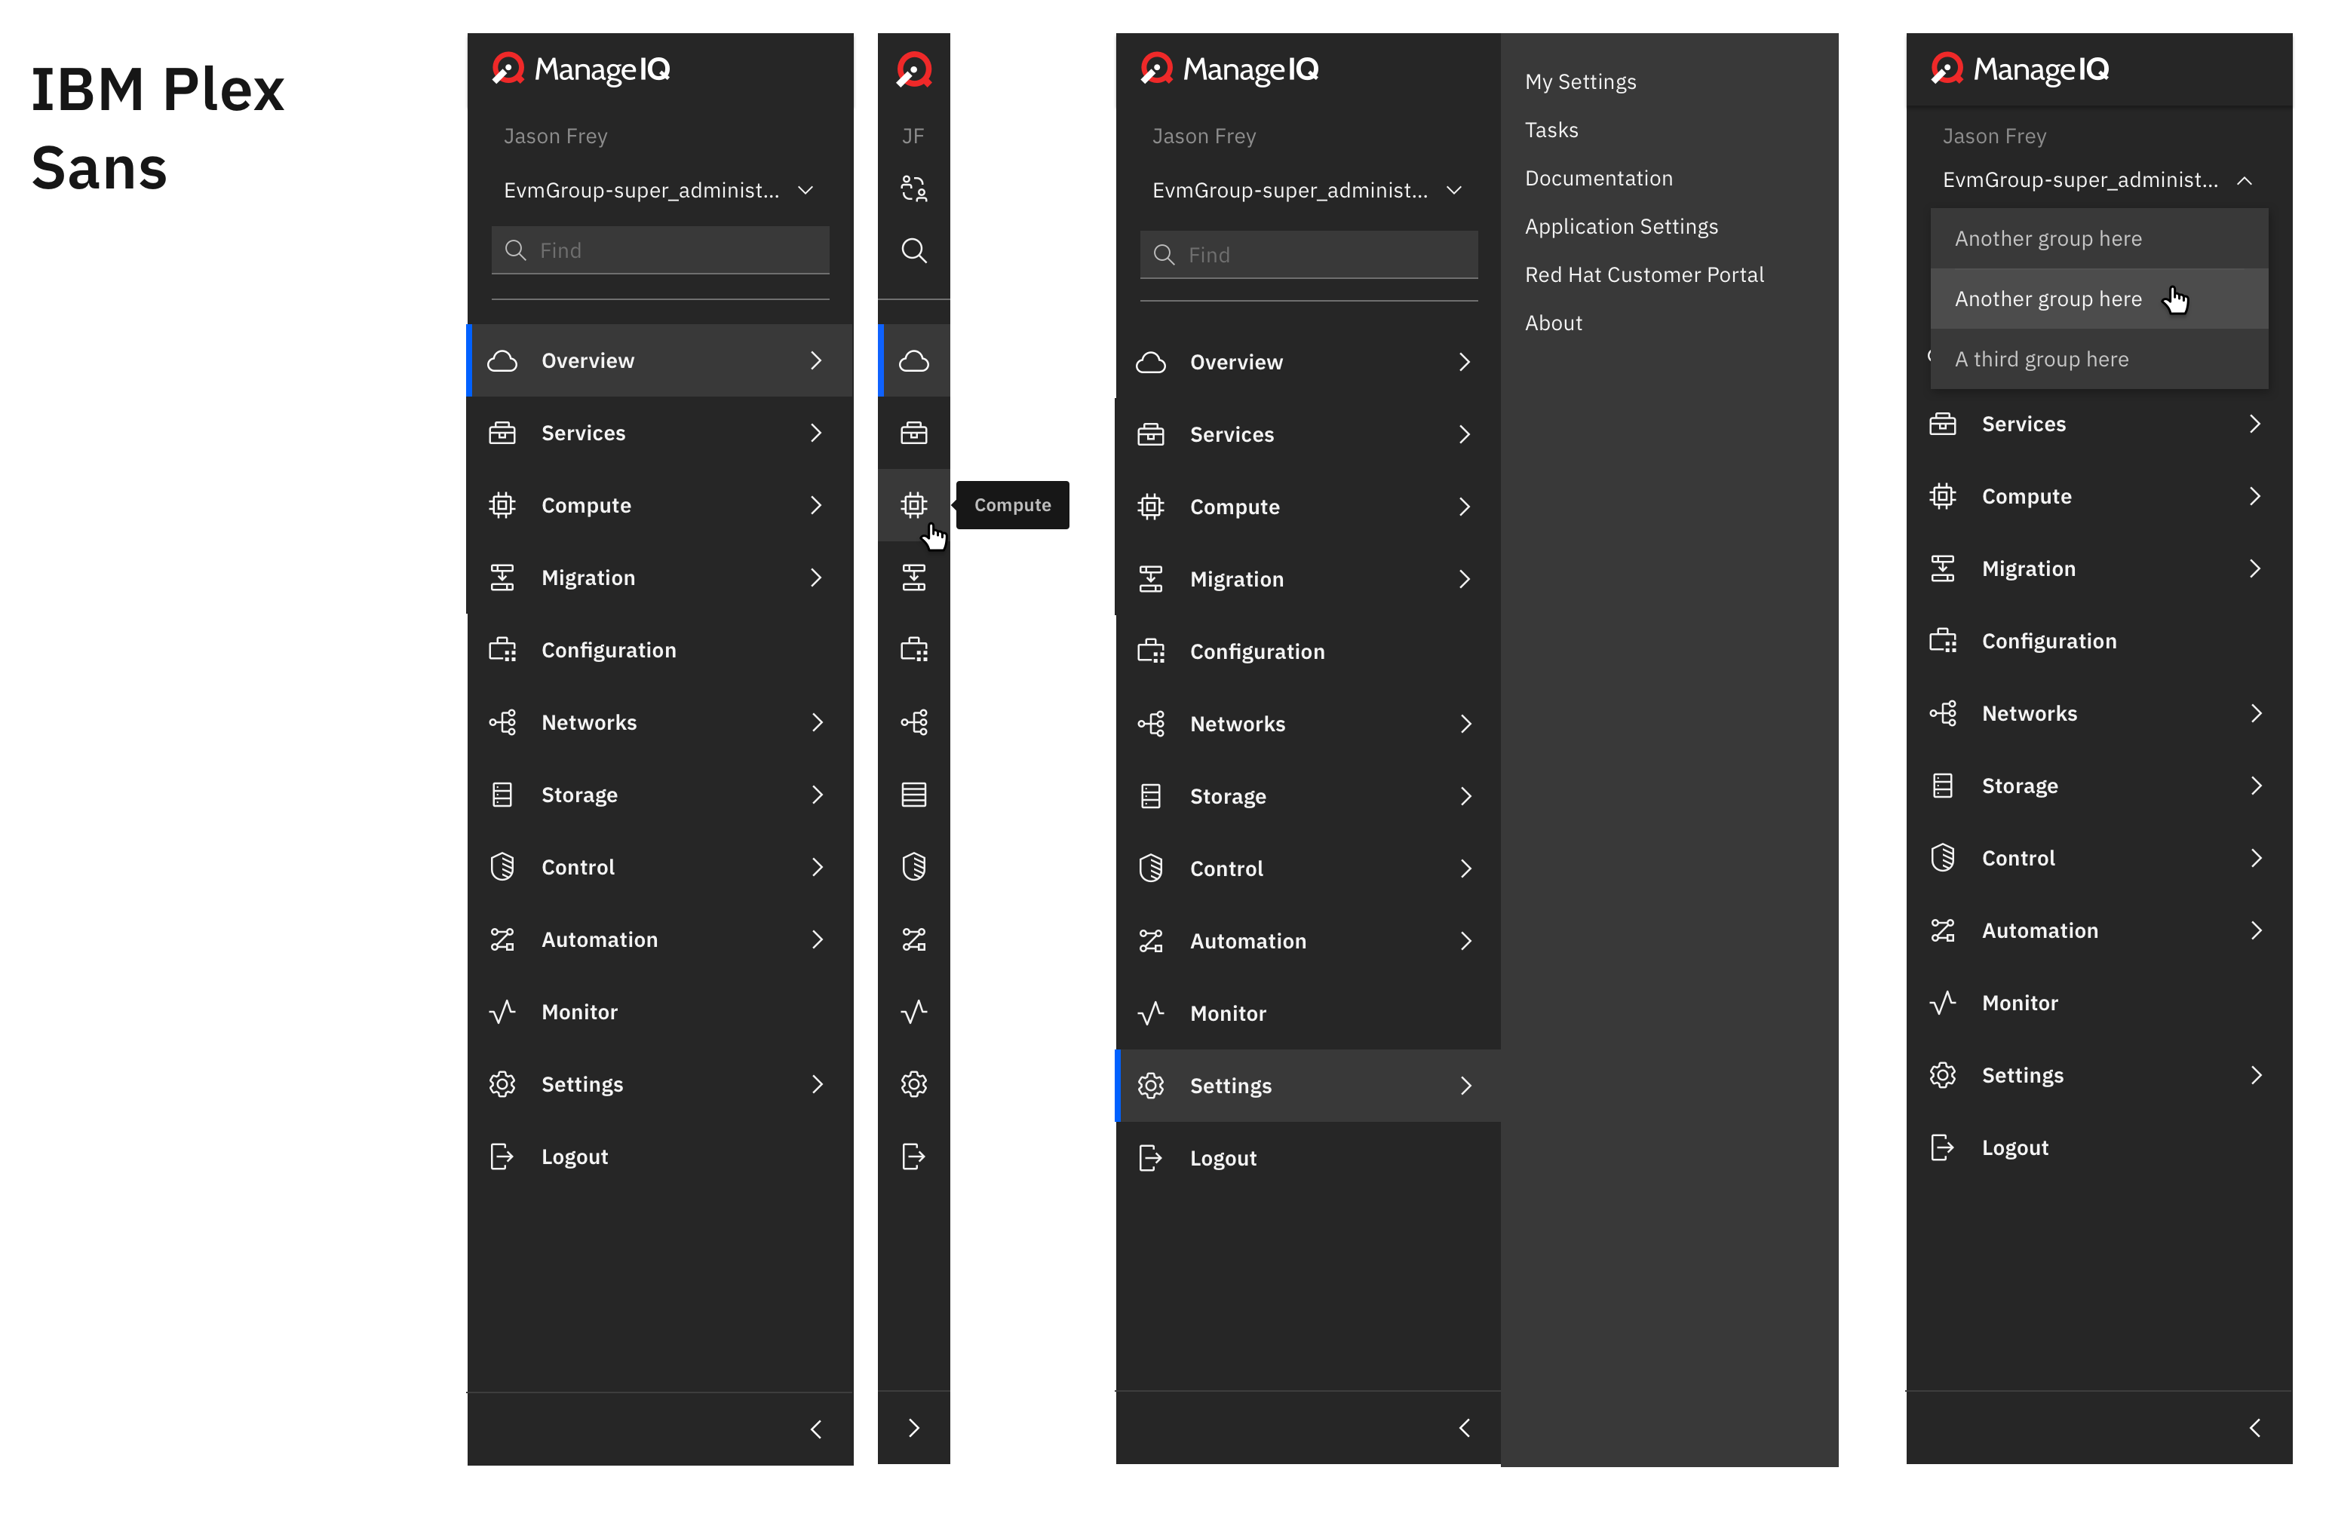Click the Configuration icon in collapsed sidebar
This screenshot has width=2329, height=1538.
(913, 649)
